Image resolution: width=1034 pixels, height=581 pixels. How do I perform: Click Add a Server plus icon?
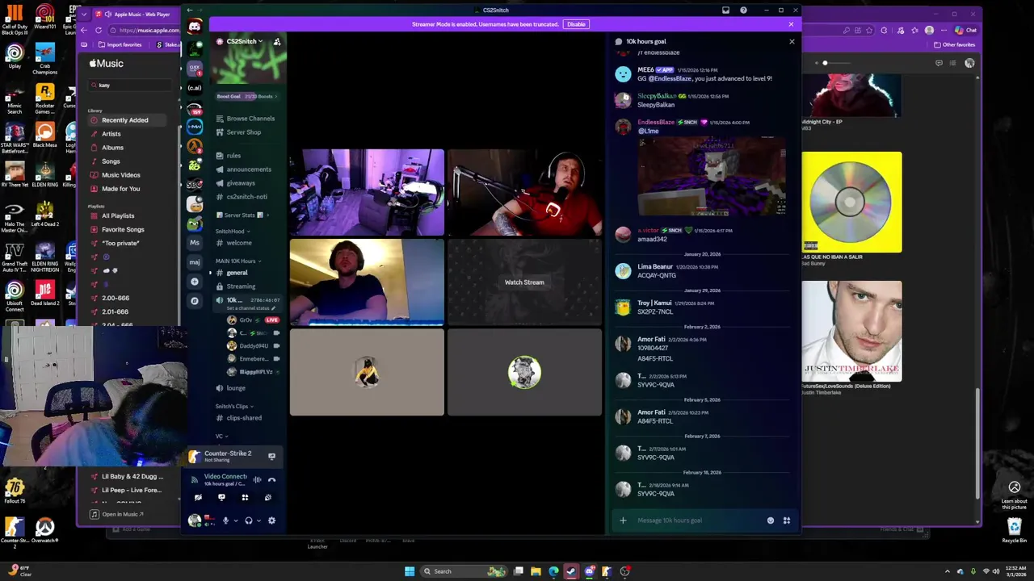pos(195,282)
